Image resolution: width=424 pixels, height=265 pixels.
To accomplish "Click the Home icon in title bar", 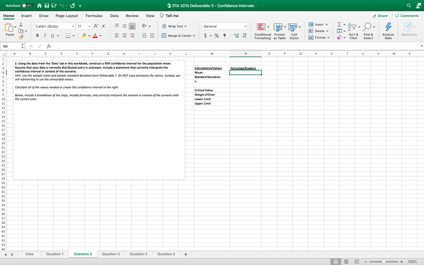I will [x=39, y=6].
